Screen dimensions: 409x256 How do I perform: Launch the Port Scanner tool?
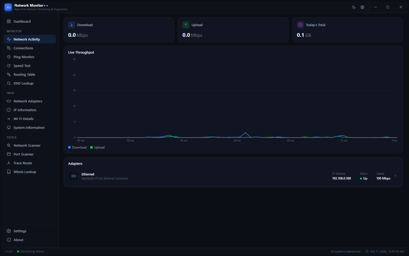pos(30,154)
